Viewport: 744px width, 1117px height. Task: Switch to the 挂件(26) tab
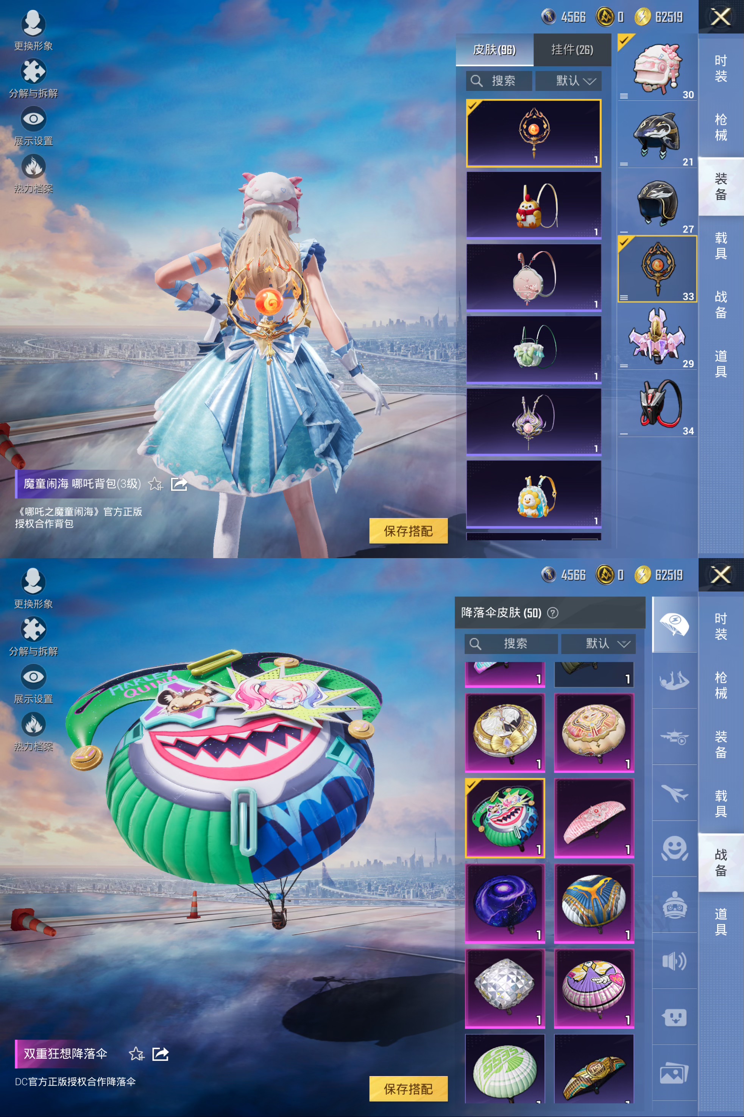[x=572, y=49]
